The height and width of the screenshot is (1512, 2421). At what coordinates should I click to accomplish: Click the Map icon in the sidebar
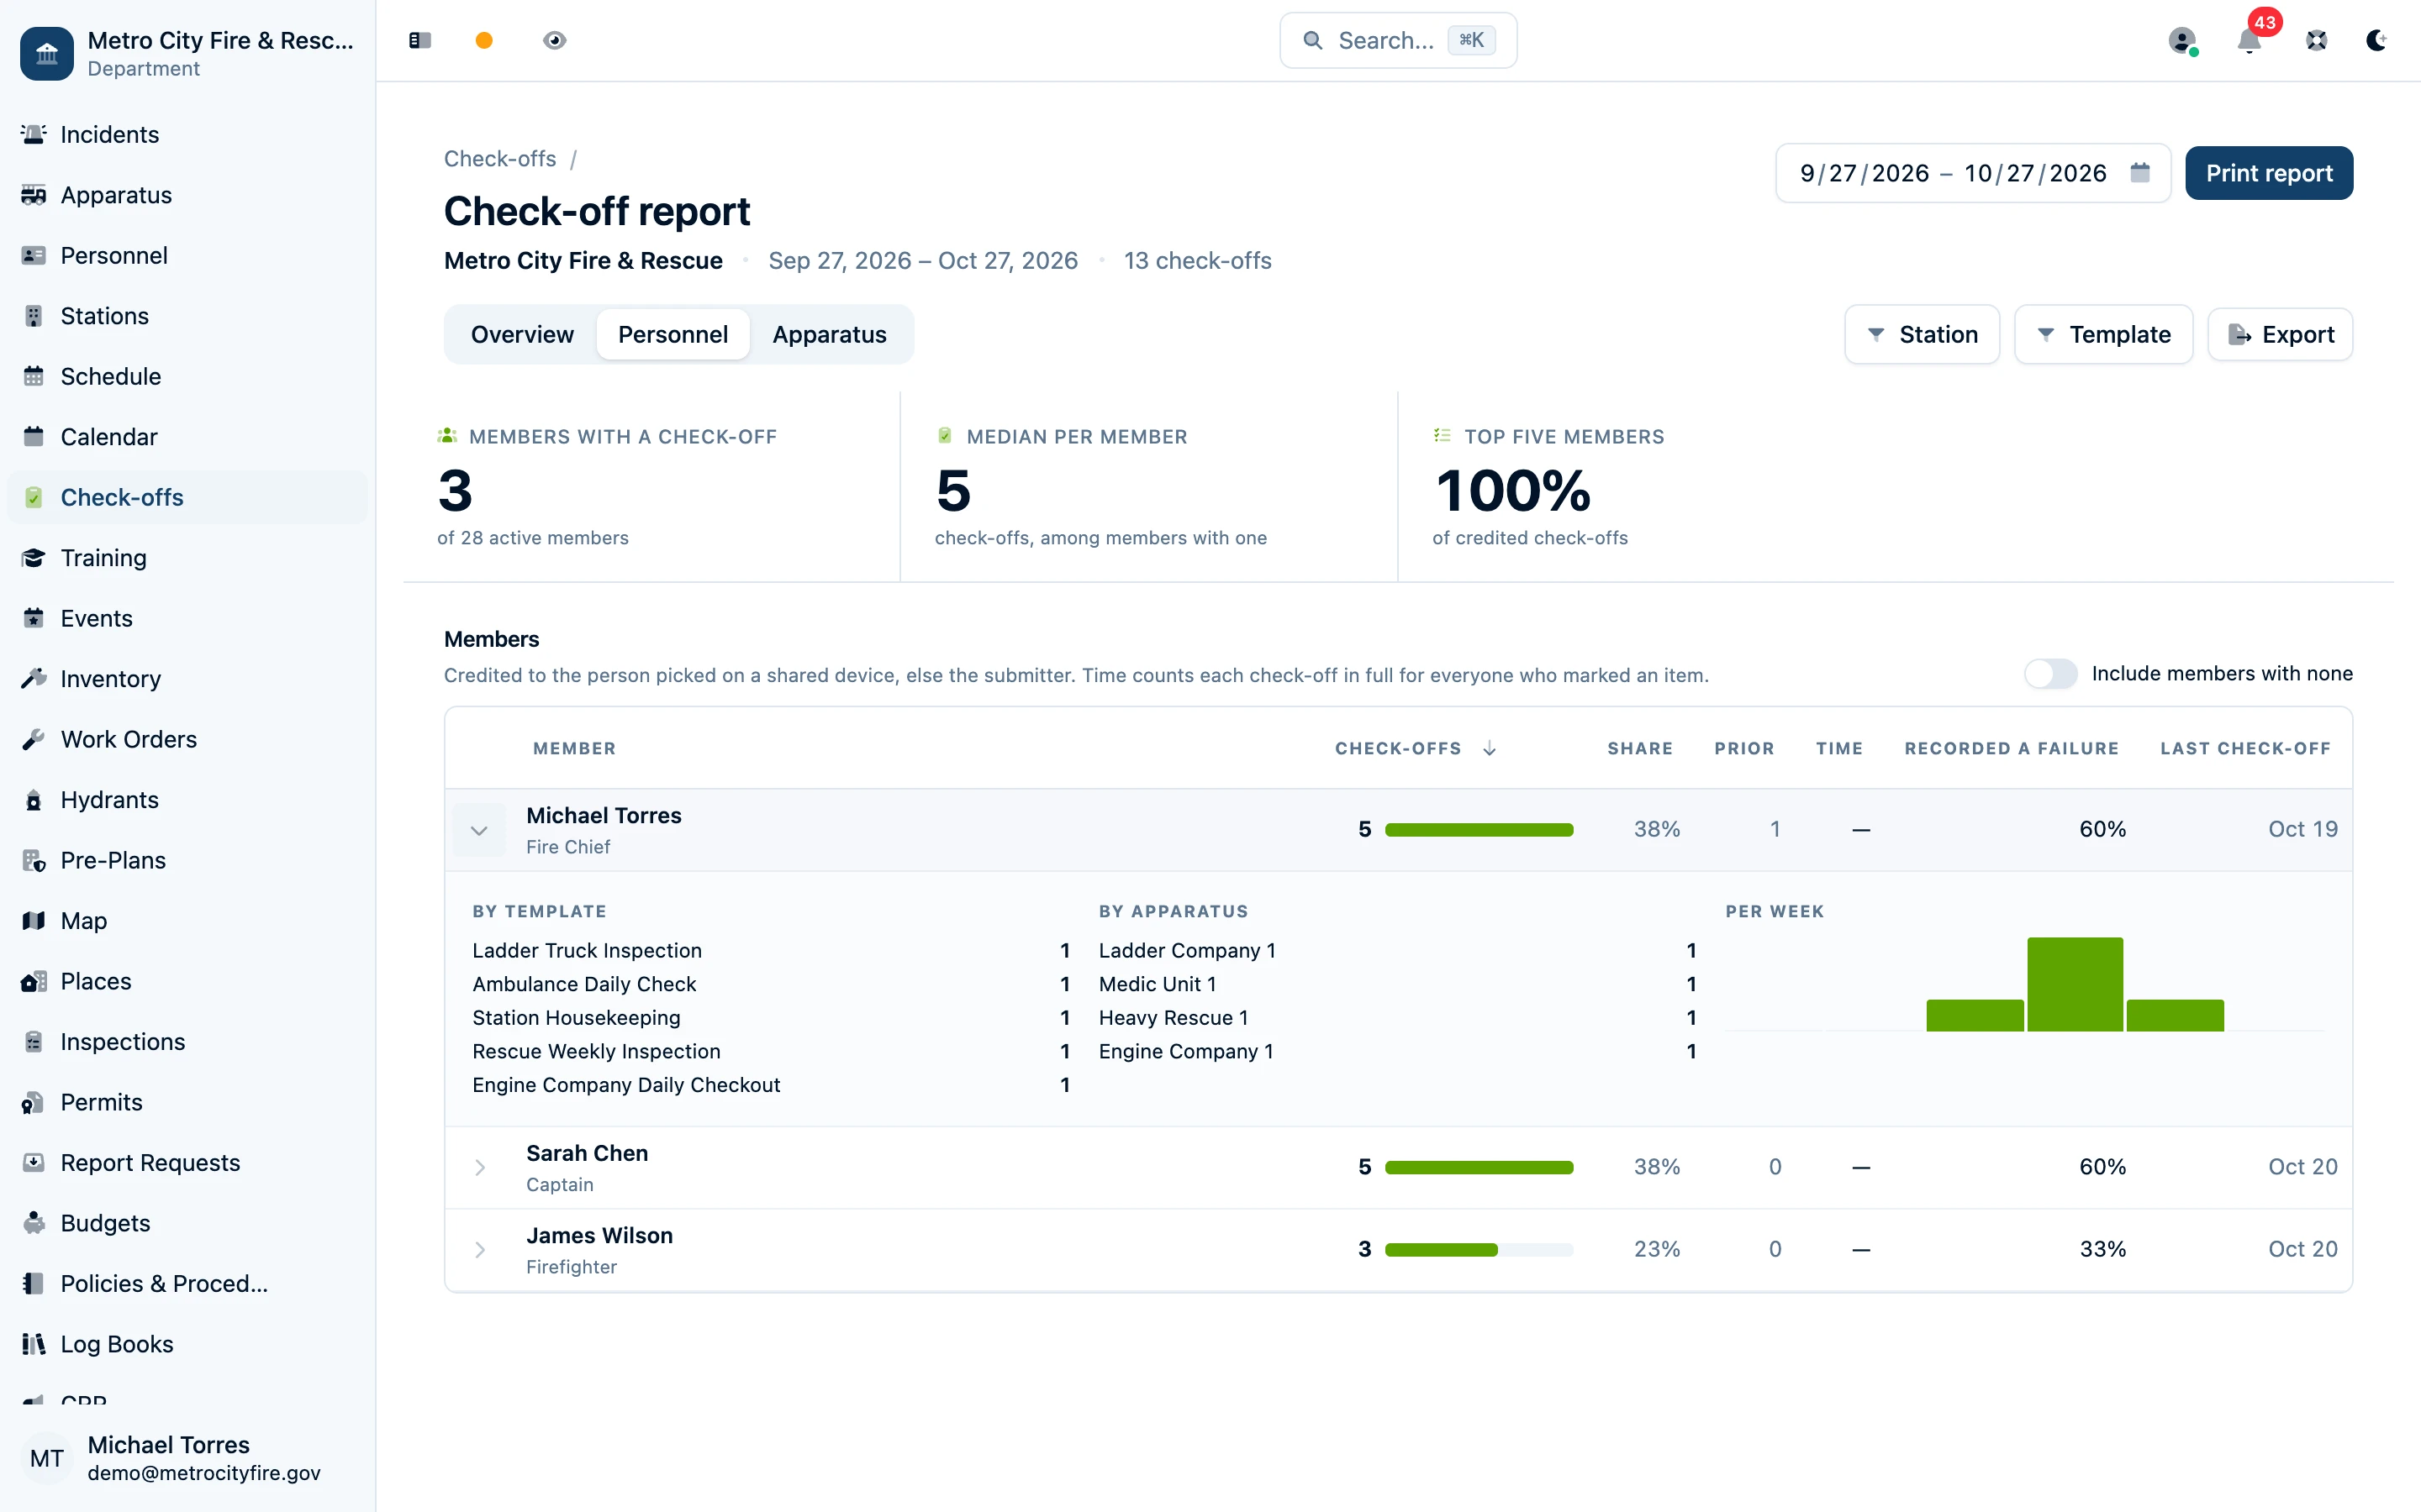click(34, 921)
